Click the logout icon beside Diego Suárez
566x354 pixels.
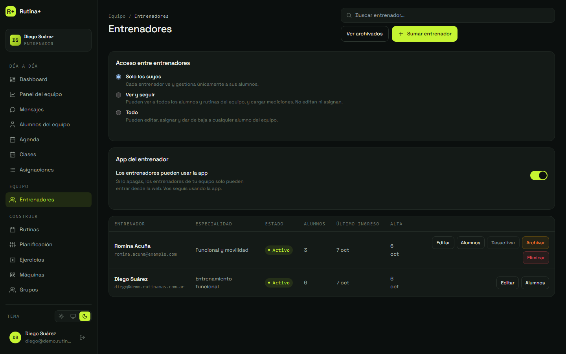pos(82,337)
